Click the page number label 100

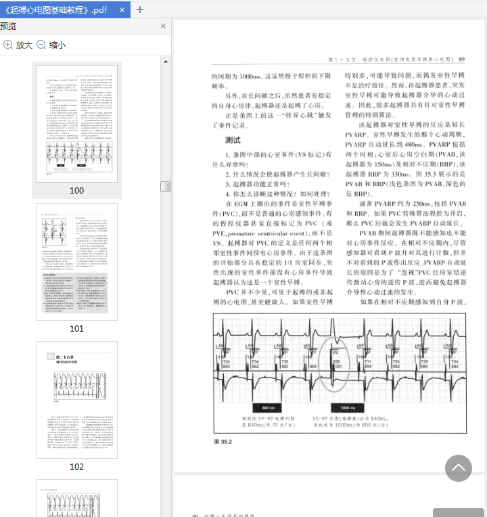[77, 191]
